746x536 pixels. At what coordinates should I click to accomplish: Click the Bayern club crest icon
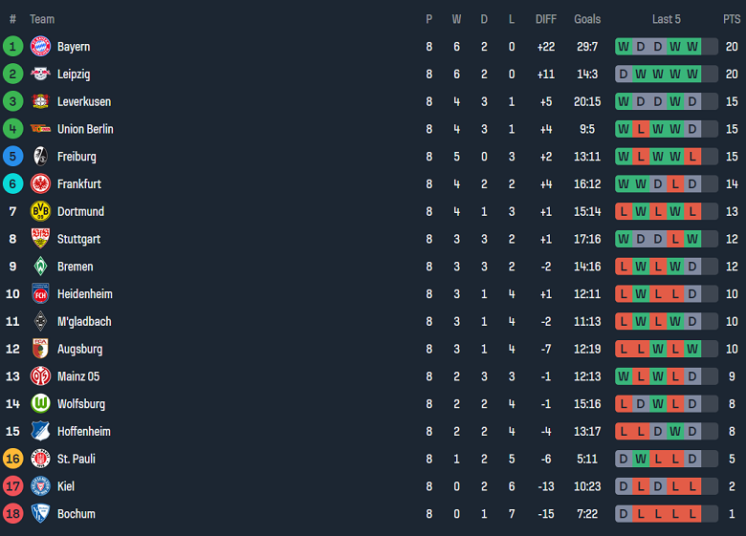click(40, 46)
